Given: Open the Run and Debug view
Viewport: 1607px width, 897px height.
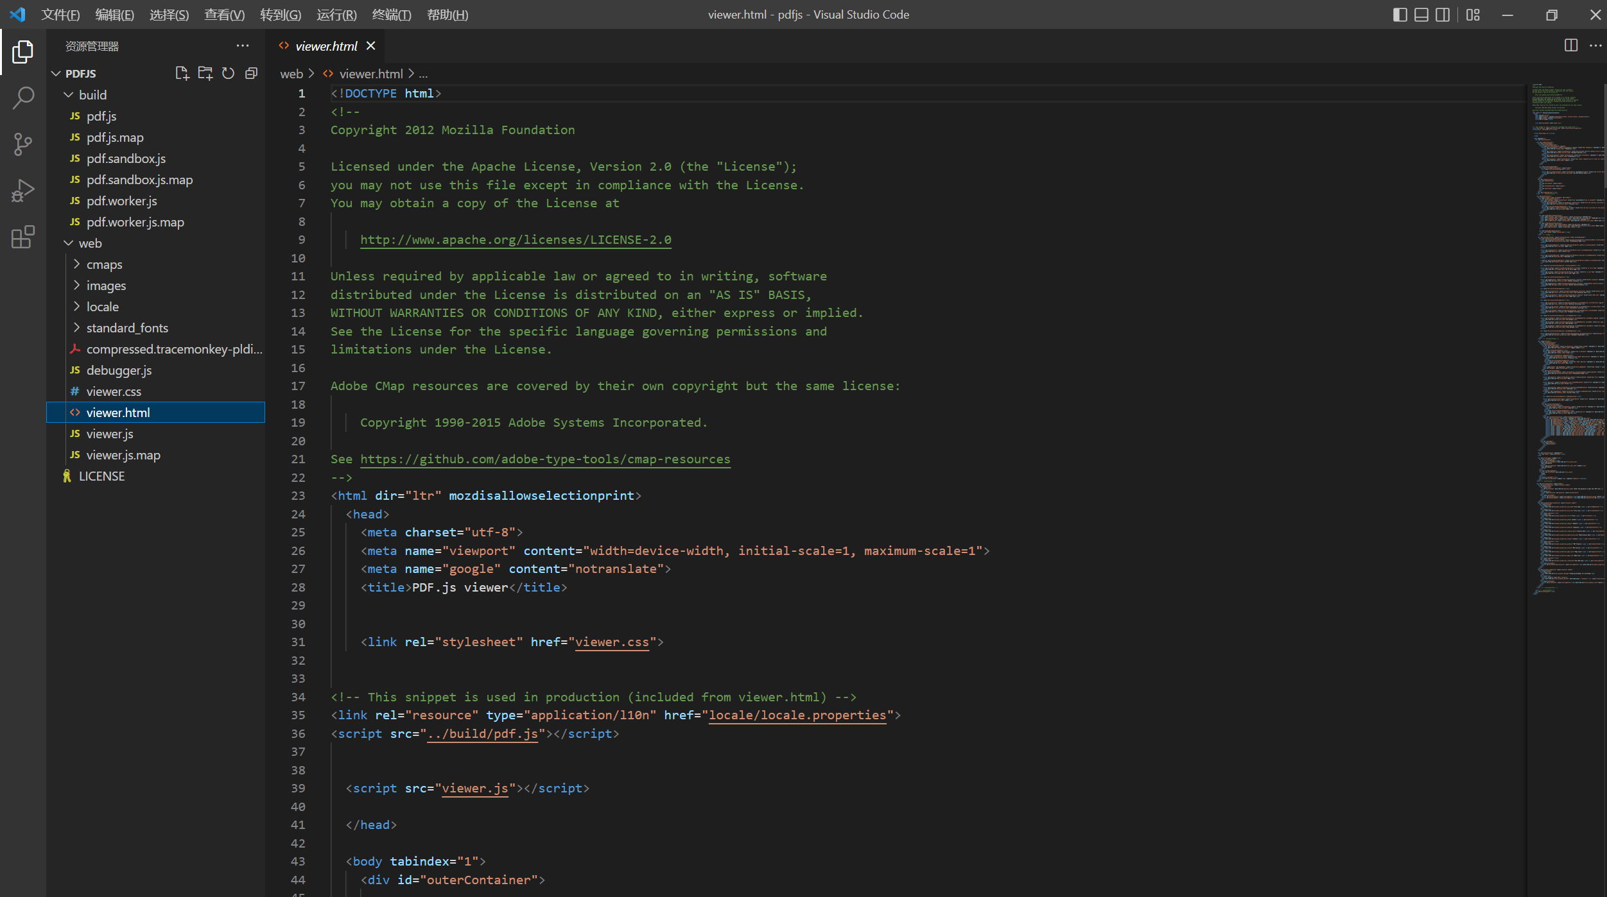Looking at the screenshot, I should pos(22,191).
